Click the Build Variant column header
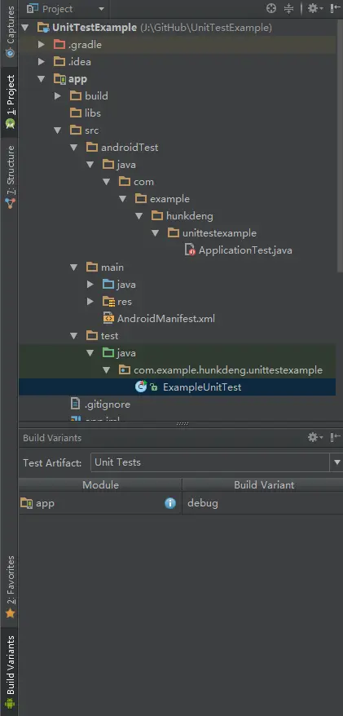The image size is (343, 716). (262, 484)
